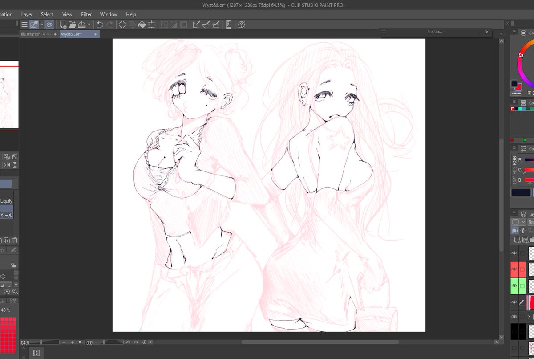Open the dropdown arrow beside the tablet icon
This screenshot has height=359, width=534.
42,24
